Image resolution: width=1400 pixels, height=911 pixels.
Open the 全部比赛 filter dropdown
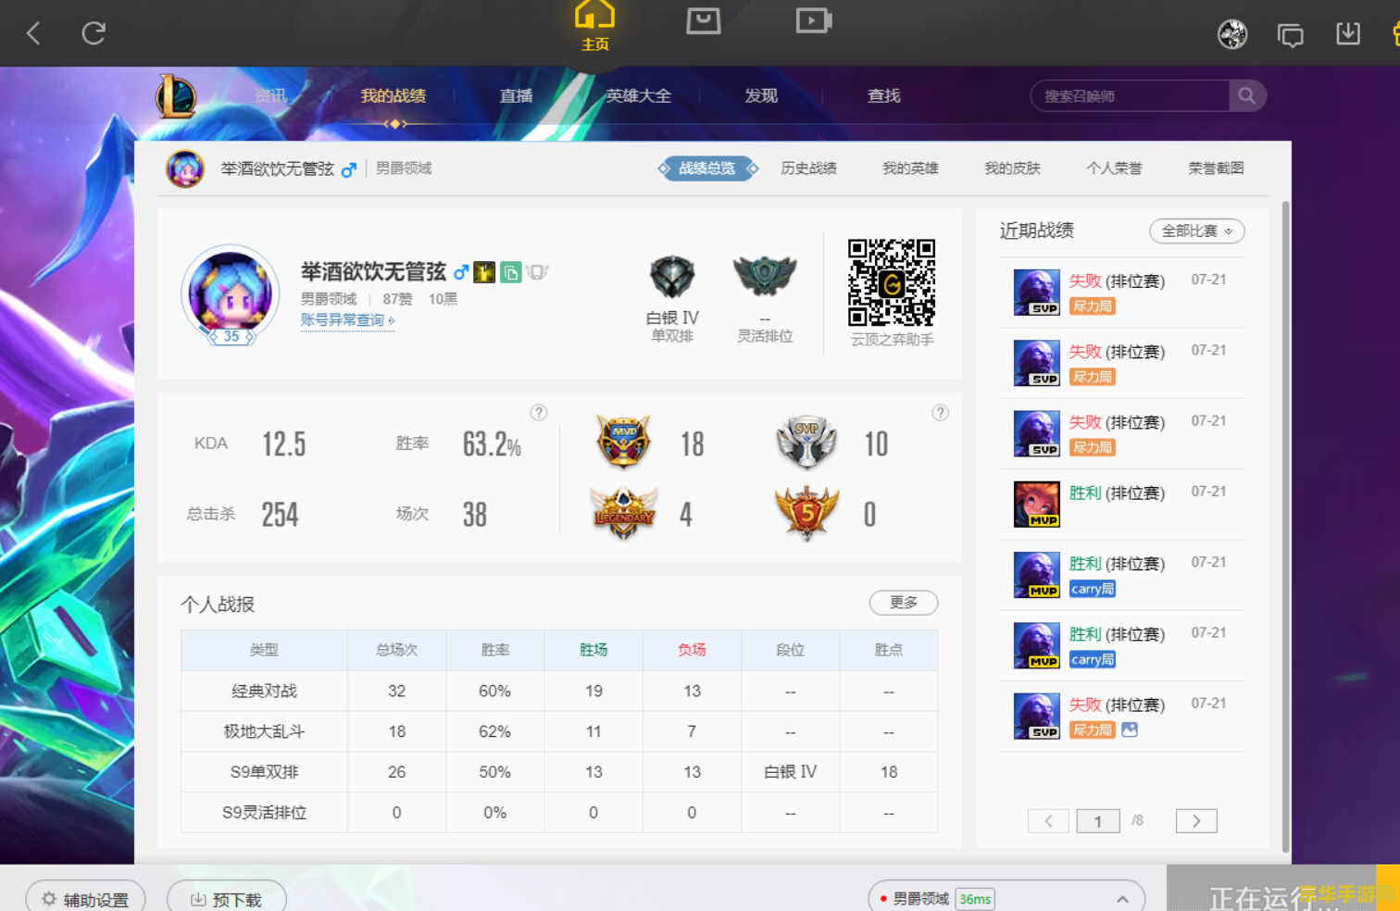point(1196,231)
